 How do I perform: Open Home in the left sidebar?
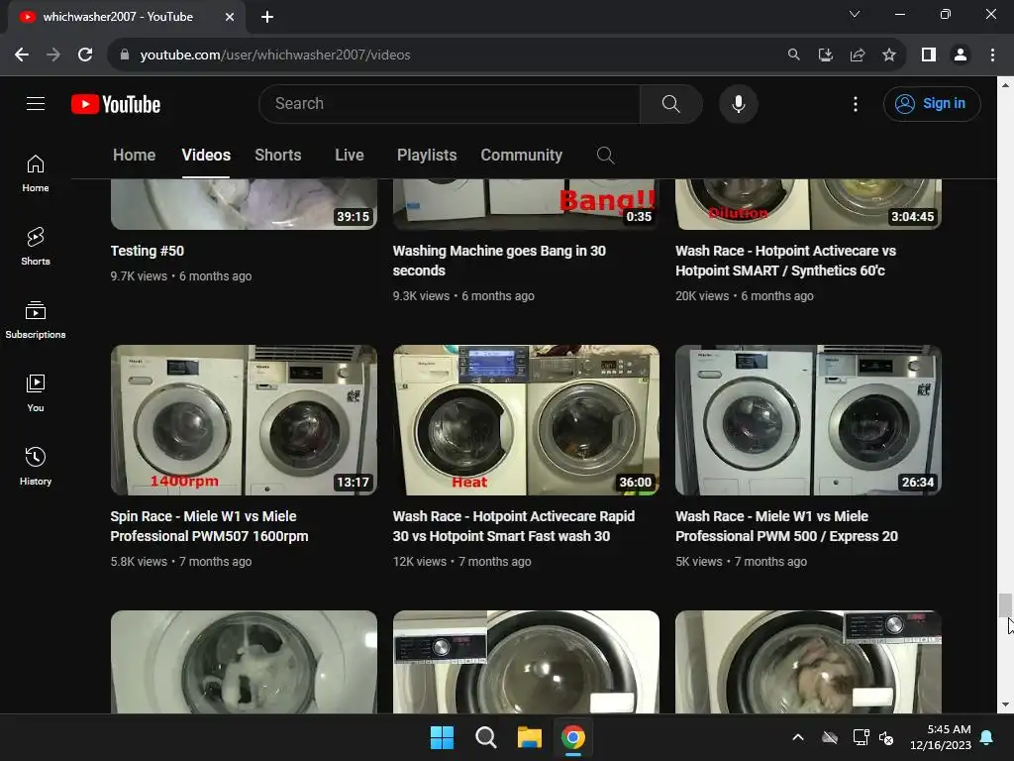tap(36, 173)
